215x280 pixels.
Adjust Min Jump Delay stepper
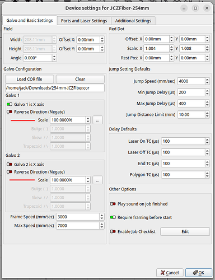(x=207, y=92)
